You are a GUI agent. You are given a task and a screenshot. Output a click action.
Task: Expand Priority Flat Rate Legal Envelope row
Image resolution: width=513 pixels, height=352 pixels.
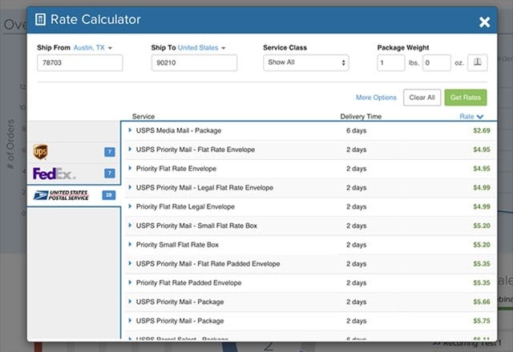pyautogui.click(x=130, y=206)
